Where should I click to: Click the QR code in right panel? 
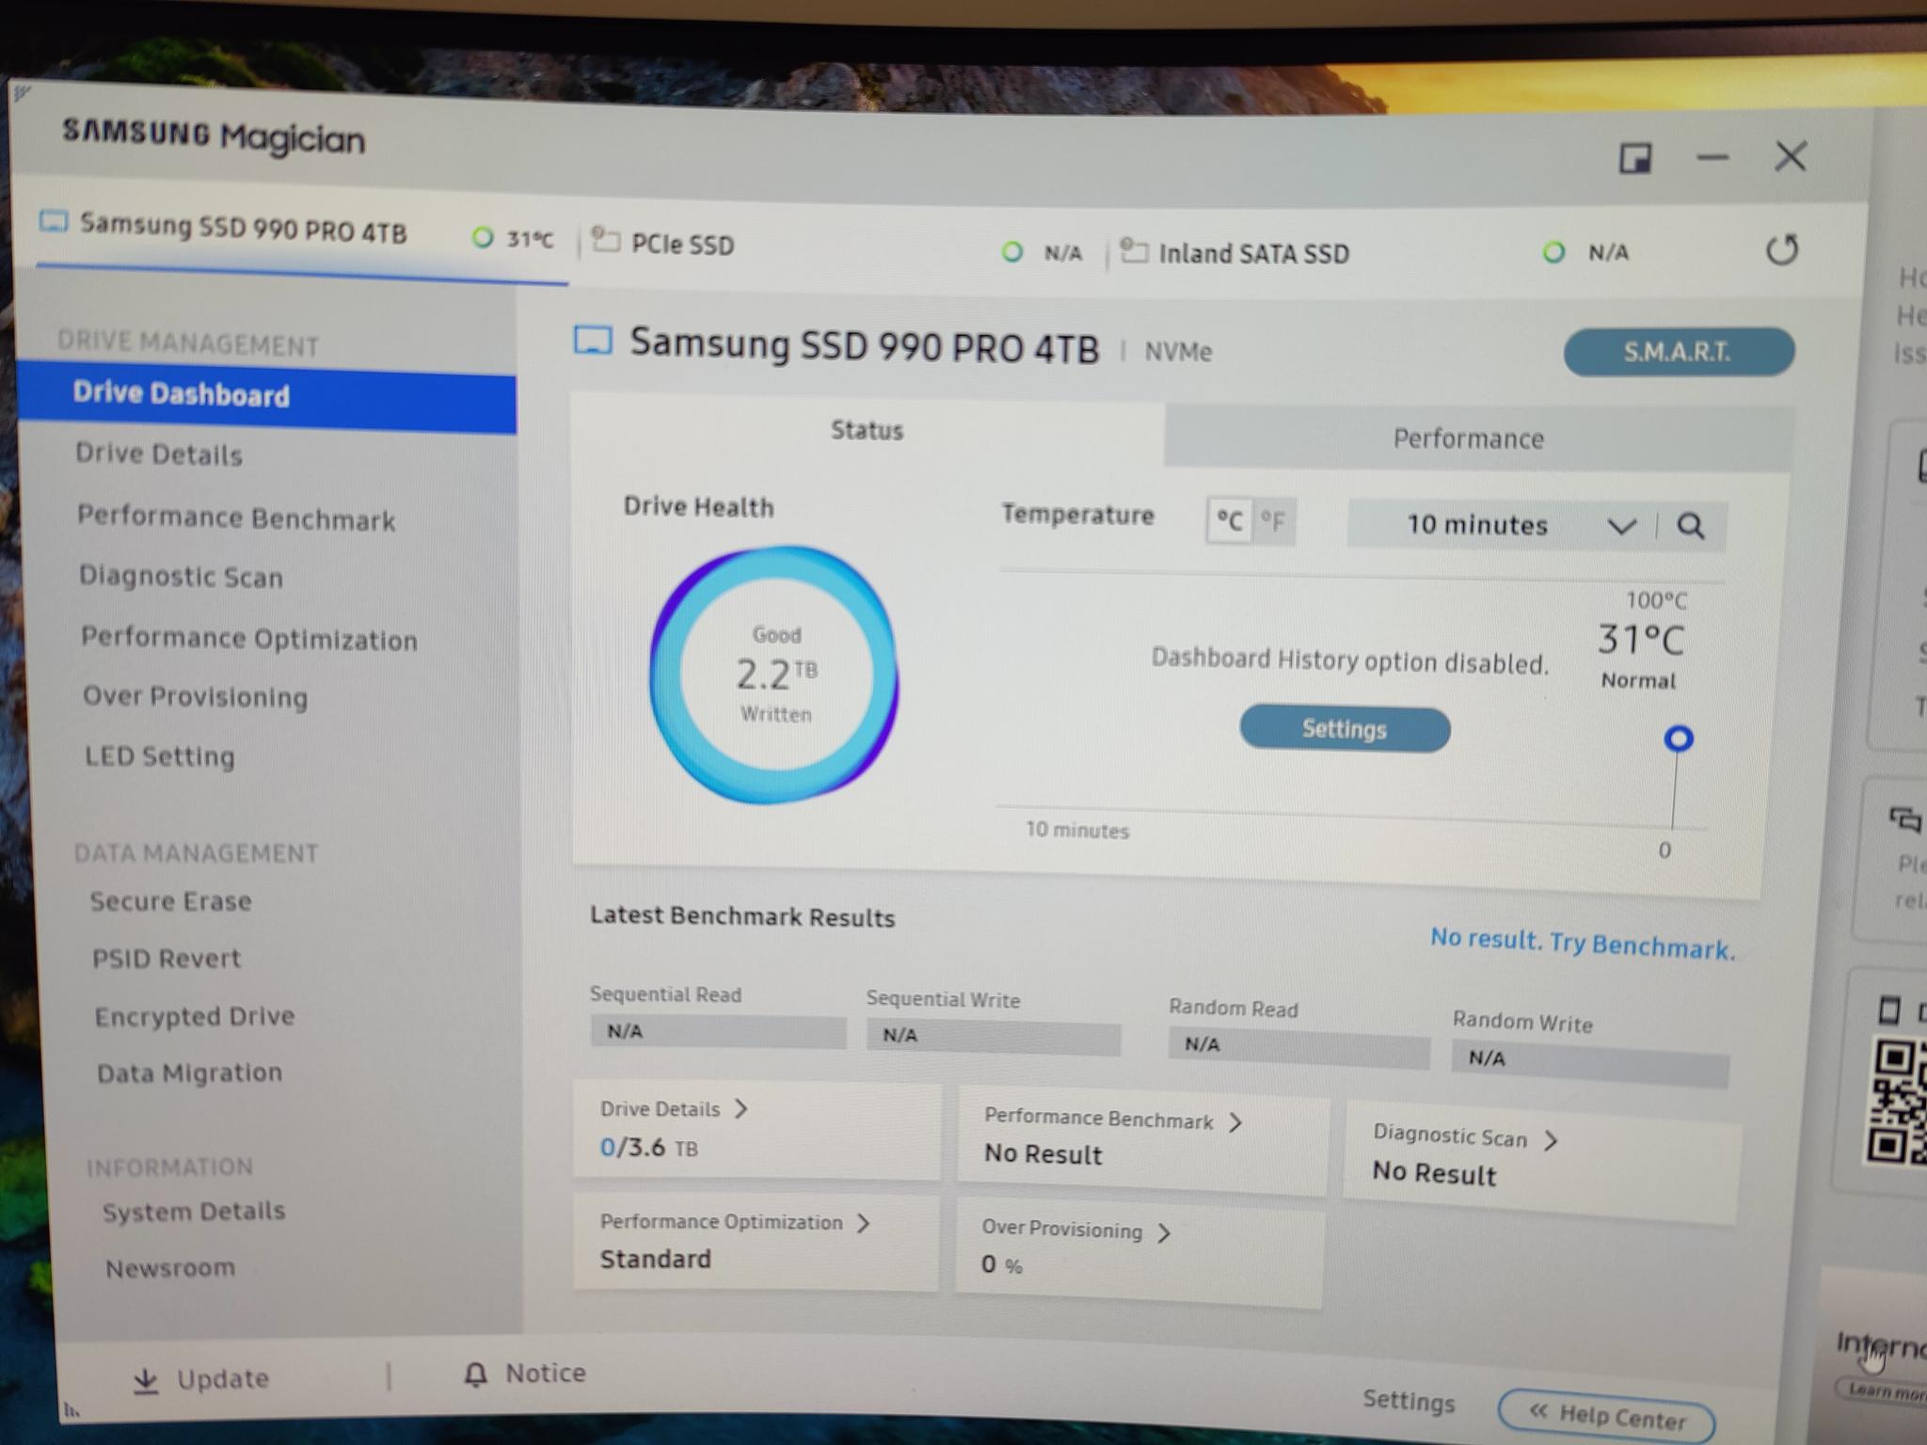[x=1897, y=1100]
